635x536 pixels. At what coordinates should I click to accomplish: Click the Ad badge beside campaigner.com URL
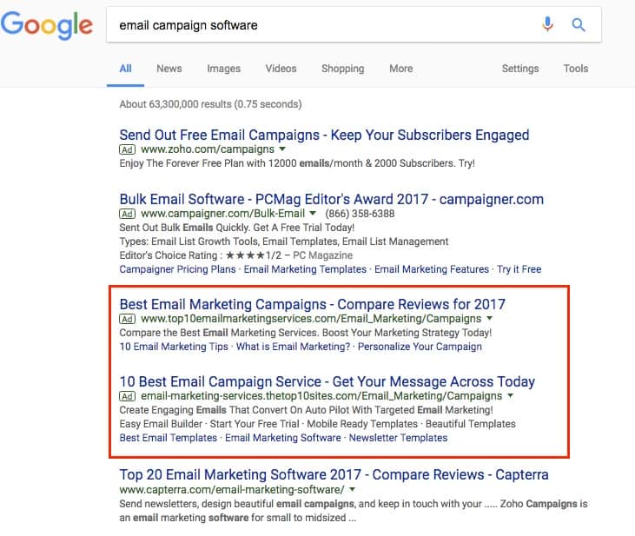(x=127, y=214)
